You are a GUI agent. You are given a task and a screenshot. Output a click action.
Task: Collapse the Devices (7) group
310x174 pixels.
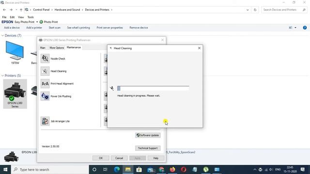2,35
